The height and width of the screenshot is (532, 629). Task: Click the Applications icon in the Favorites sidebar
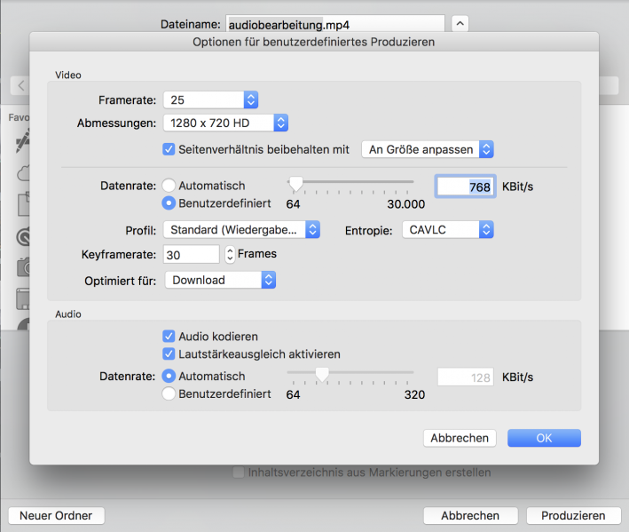click(x=21, y=141)
